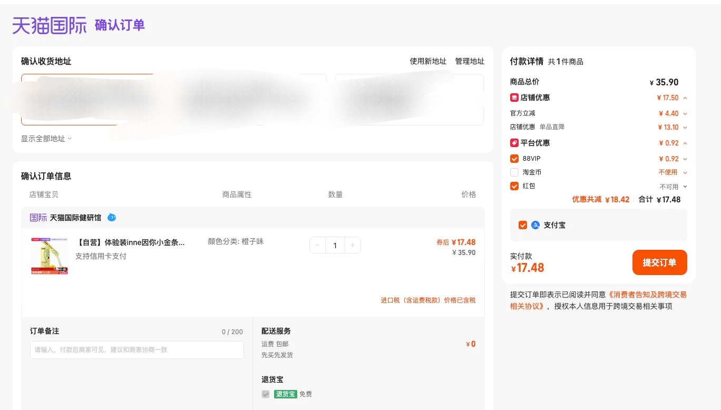Image resolution: width=721 pixels, height=410 pixels.
Task: Open the 淘金币 不使用 dropdown
Action: tap(685, 172)
